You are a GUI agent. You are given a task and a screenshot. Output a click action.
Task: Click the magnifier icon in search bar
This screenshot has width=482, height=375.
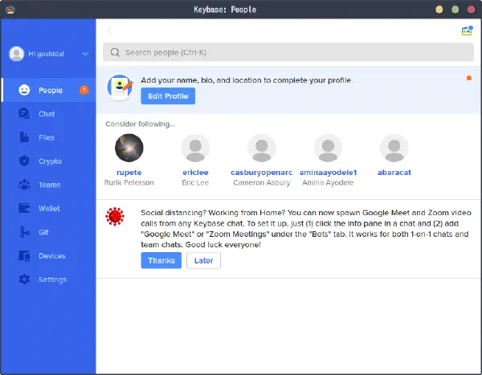(x=115, y=52)
